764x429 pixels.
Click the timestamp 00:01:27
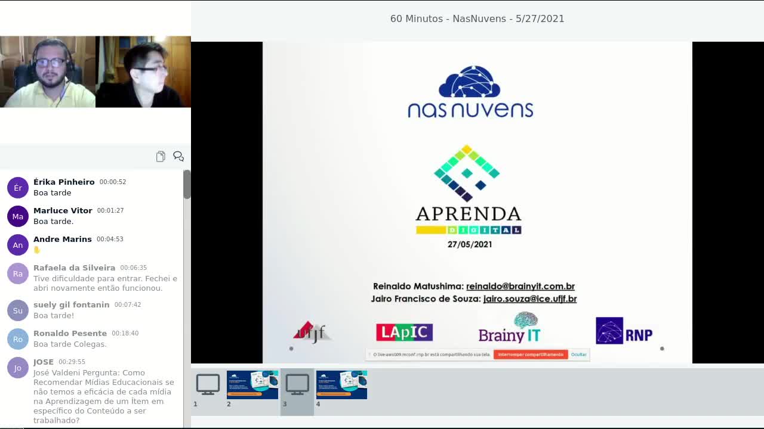(110, 210)
